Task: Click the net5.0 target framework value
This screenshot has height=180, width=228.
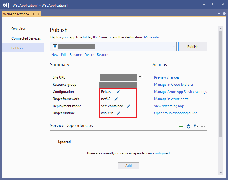Action: [106, 99]
